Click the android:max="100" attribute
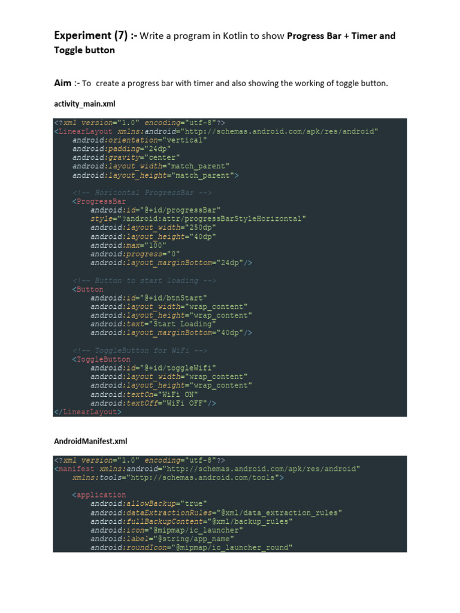 128,245
